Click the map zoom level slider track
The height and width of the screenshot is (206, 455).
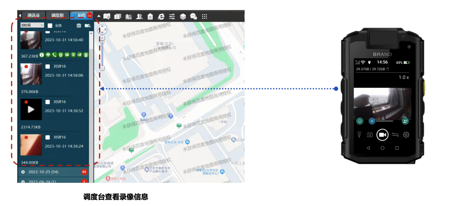(102, 54)
